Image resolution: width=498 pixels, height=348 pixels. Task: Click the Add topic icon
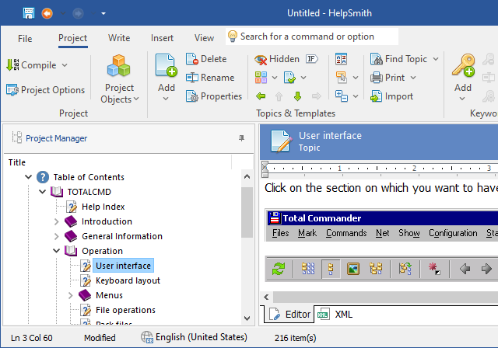click(x=166, y=65)
